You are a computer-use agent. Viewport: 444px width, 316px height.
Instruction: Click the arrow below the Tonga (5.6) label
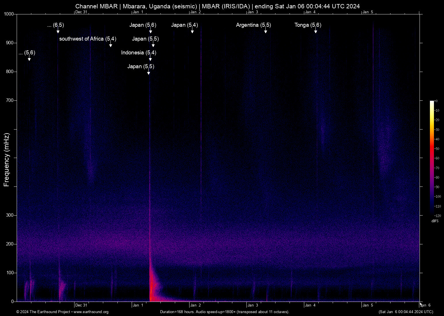[315, 31]
